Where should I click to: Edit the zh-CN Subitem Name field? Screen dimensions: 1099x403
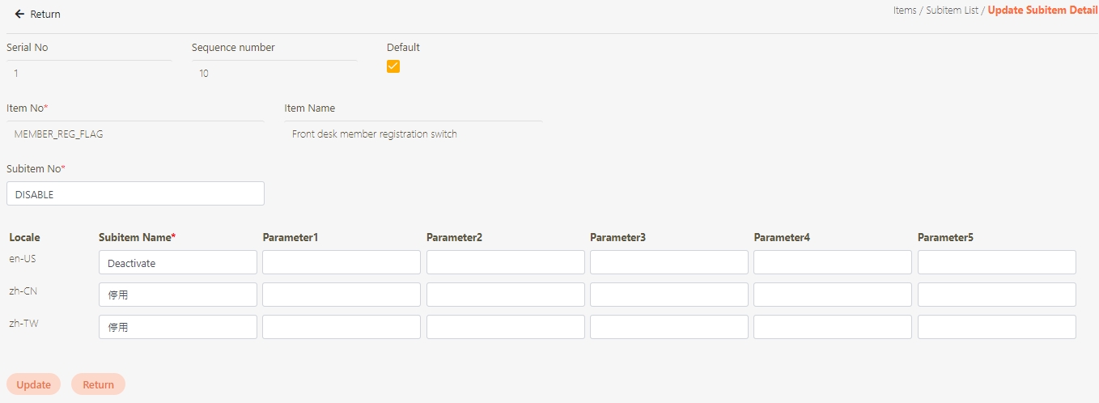pos(177,295)
